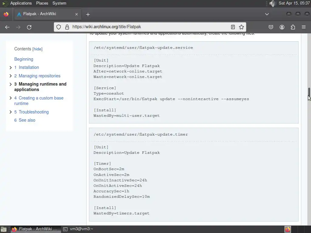Click the OnBootSec=2m line
The width and height of the screenshot is (311, 233).
[109, 169]
